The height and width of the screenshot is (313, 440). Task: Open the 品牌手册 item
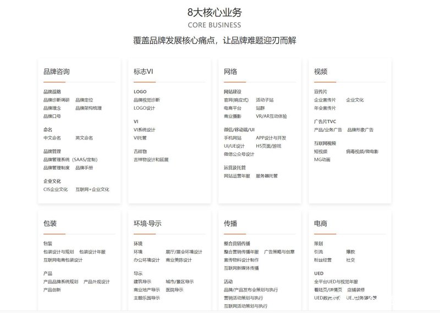click(84, 168)
